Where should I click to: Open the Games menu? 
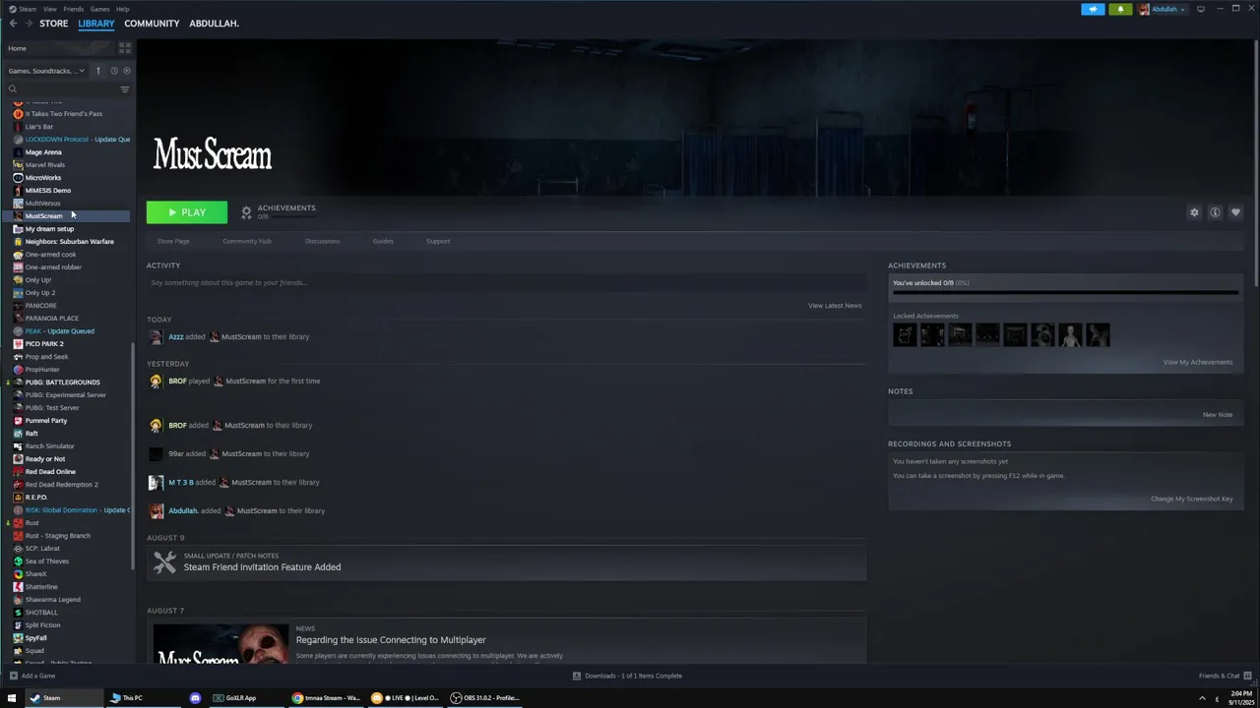99,9
